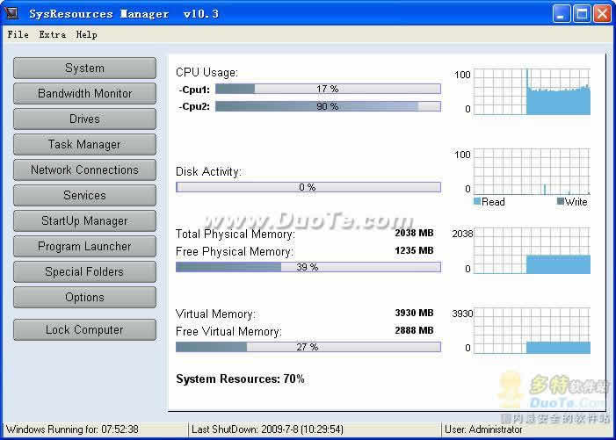Open the Services list
Screen dimensions: 616x440
(84, 196)
